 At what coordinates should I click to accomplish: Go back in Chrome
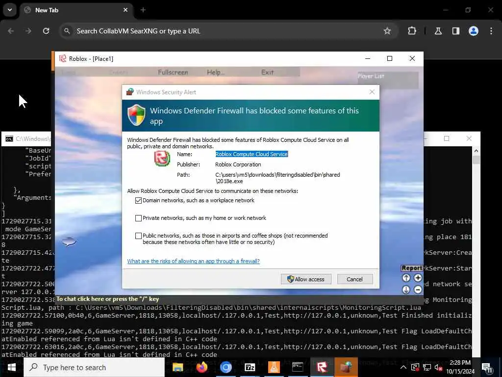pyautogui.click(x=11, y=31)
